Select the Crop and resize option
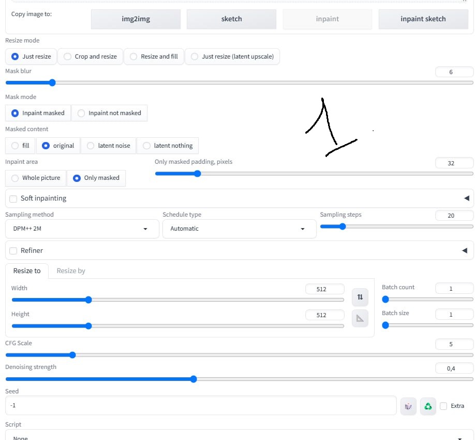475x440 pixels. [x=91, y=56]
